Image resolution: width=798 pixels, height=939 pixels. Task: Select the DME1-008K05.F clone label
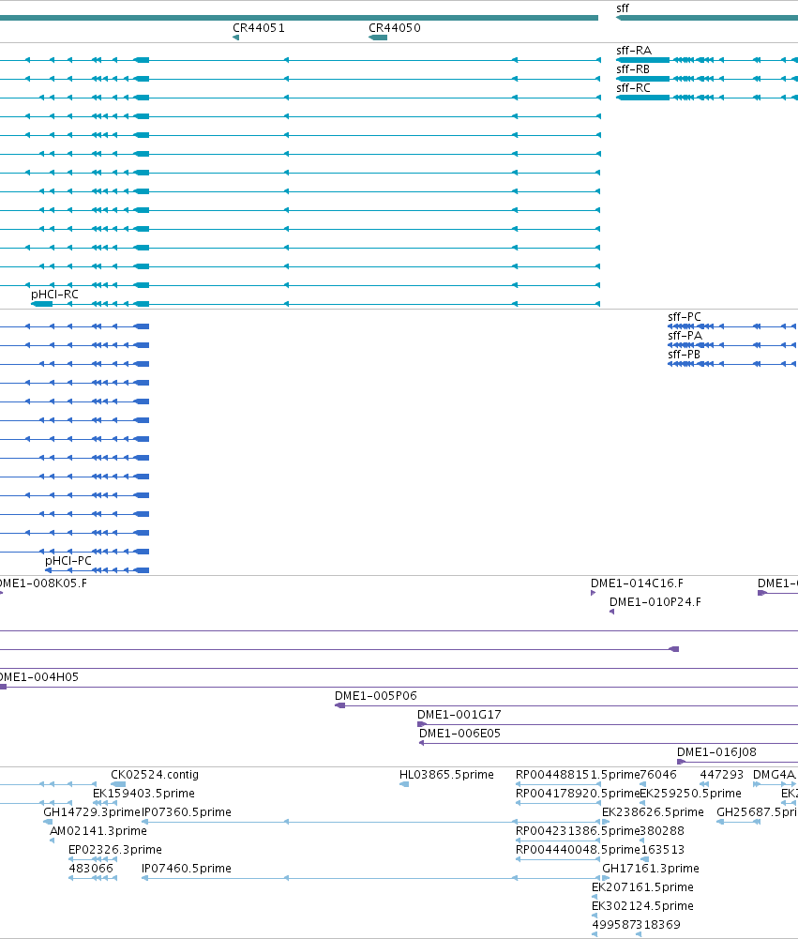[x=42, y=583]
